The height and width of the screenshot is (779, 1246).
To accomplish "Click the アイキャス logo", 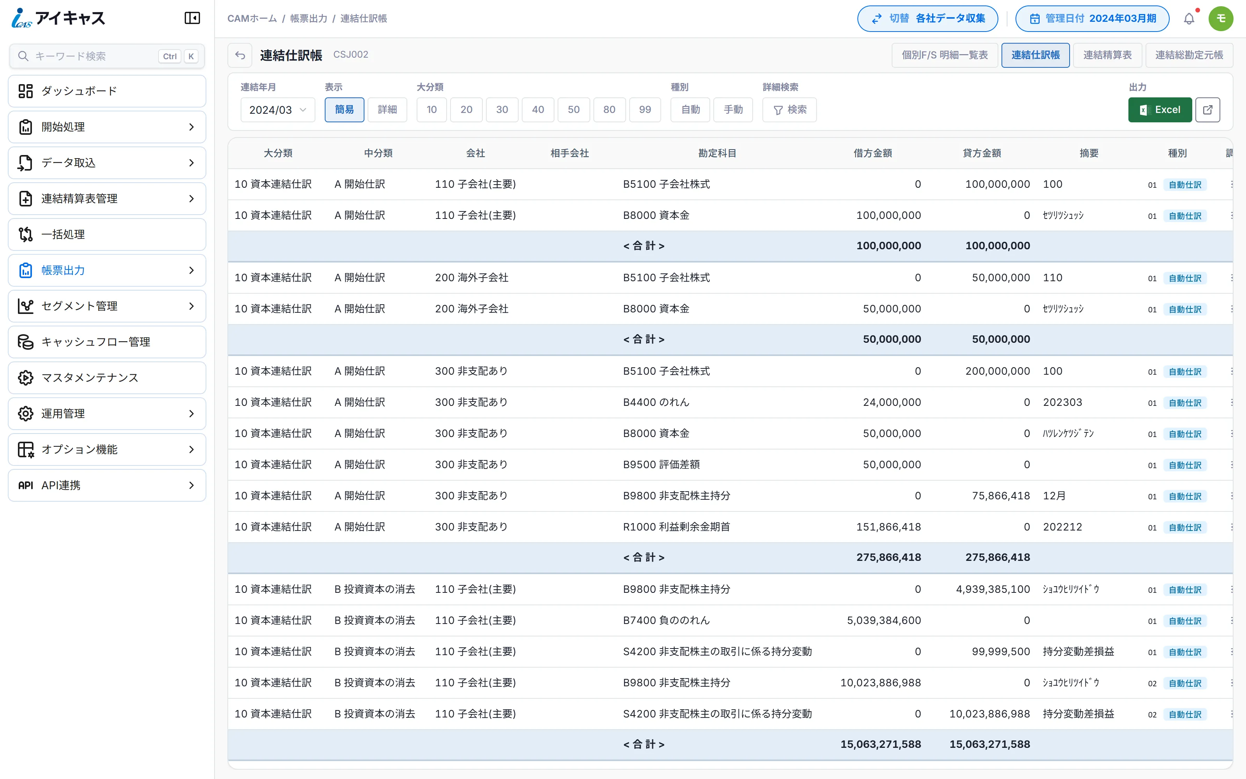I will 58,19.
